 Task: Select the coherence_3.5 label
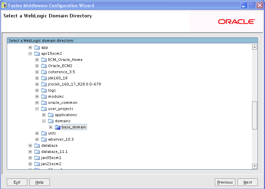tap(61, 72)
